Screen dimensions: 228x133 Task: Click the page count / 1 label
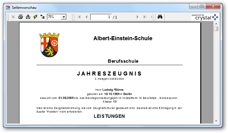115,17
